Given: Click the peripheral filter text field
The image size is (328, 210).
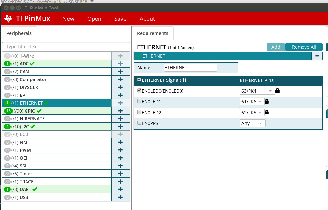Looking at the screenshot, I should pyautogui.click(x=65, y=46).
